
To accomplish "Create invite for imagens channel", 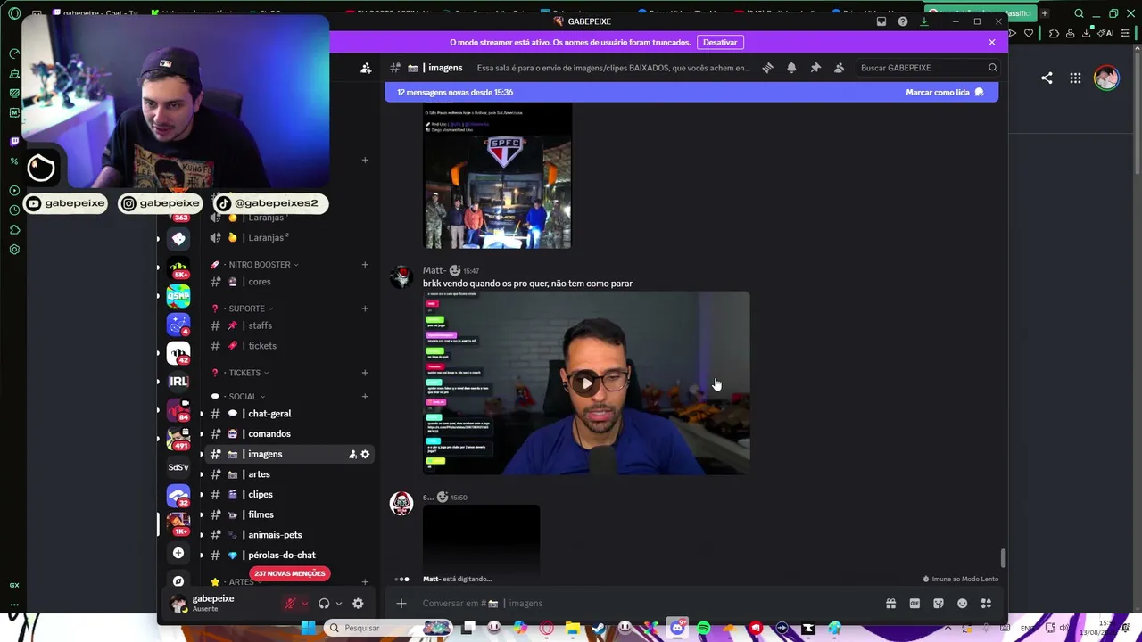I will tap(353, 455).
